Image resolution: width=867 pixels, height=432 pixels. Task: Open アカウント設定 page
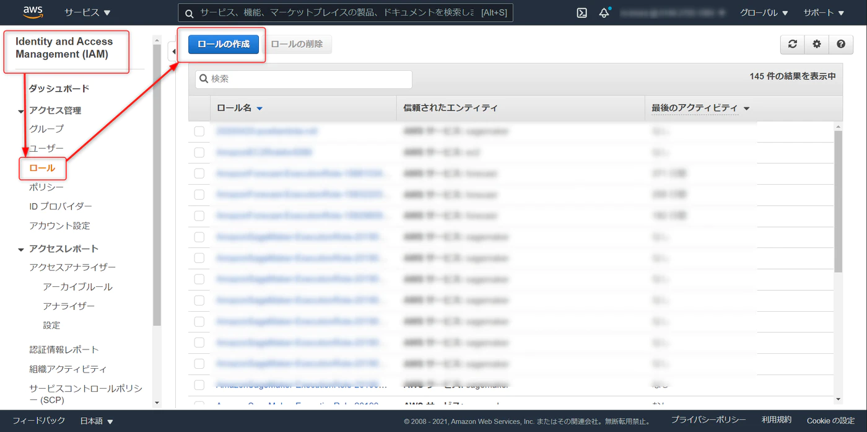pos(59,226)
